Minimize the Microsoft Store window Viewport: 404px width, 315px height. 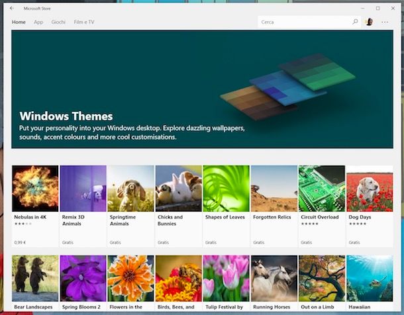(362, 8)
